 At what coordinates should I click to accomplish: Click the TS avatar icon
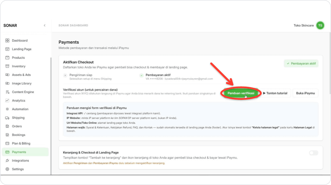pyautogui.click(x=320, y=25)
